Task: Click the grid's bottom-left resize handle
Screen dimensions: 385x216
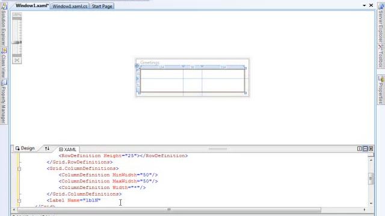Action: [x=140, y=93]
